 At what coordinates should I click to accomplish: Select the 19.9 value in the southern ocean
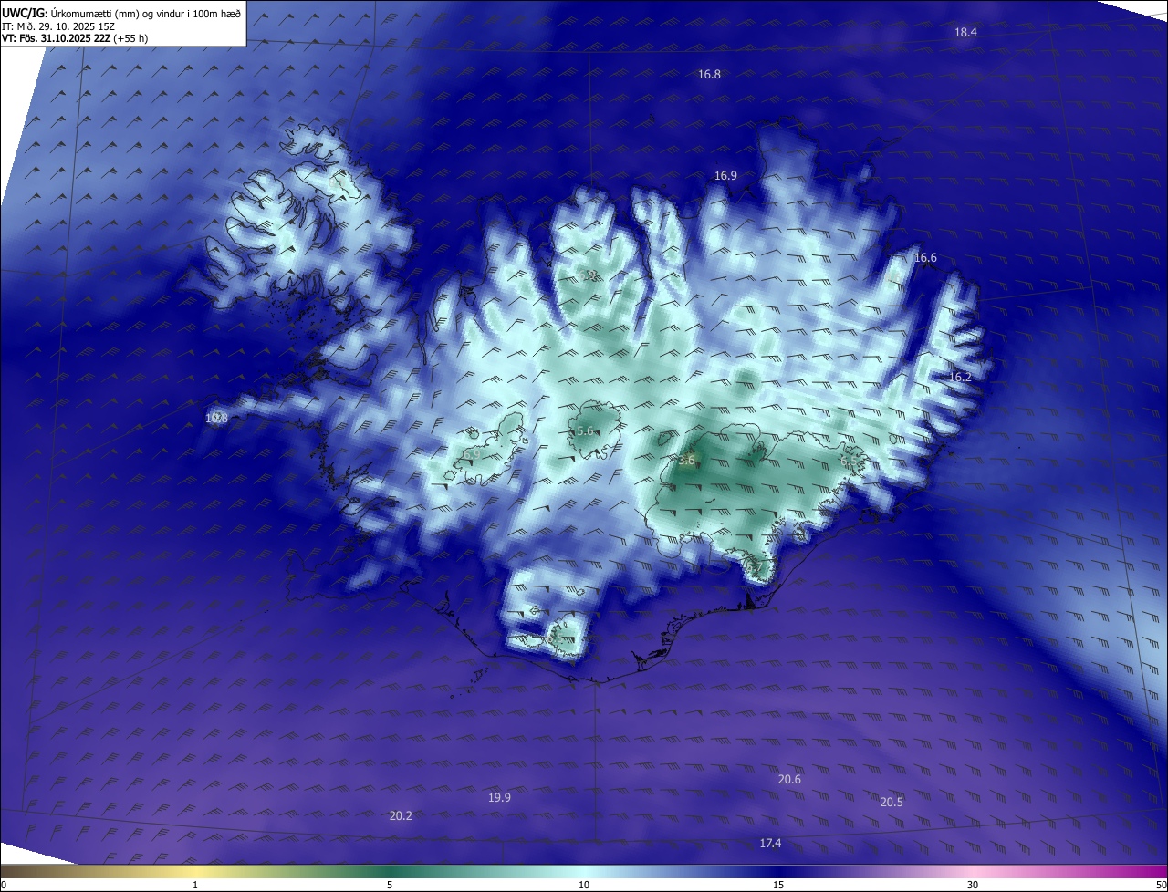(499, 798)
